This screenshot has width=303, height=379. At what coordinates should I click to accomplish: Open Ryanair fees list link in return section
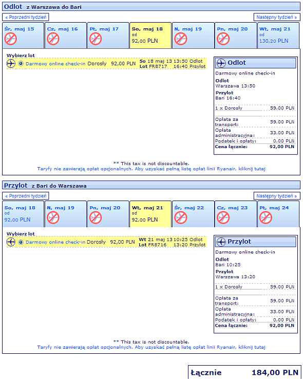[x=151, y=347]
